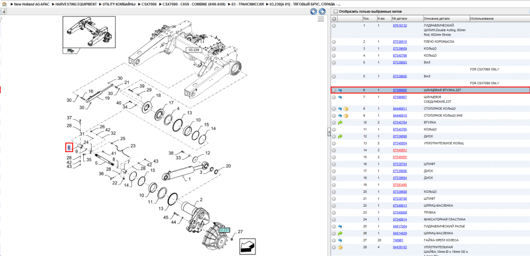Open part number link 87536910
The width and height of the screenshot is (530, 256).
[400, 41]
